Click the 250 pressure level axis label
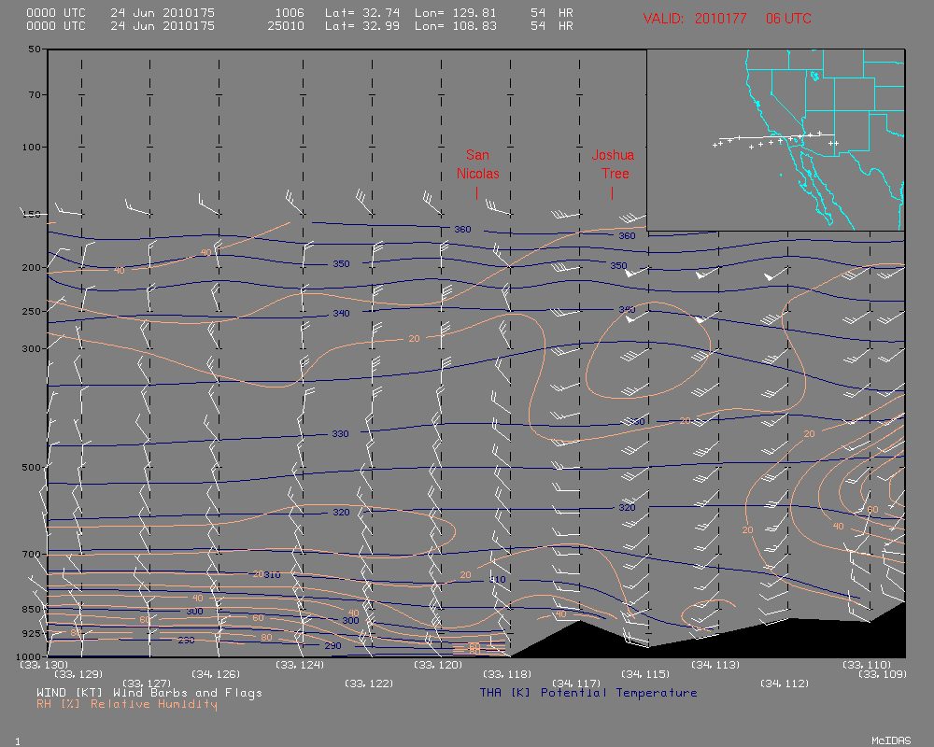934x747 pixels. pos(31,311)
